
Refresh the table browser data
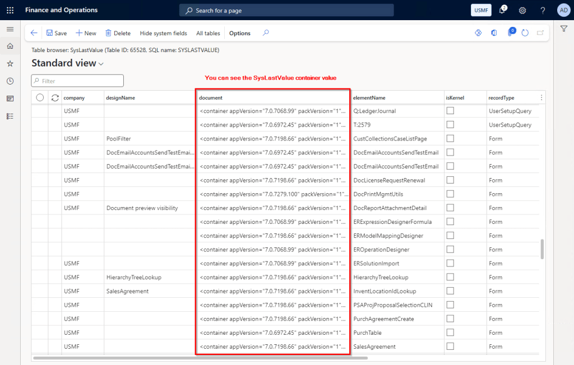point(525,33)
